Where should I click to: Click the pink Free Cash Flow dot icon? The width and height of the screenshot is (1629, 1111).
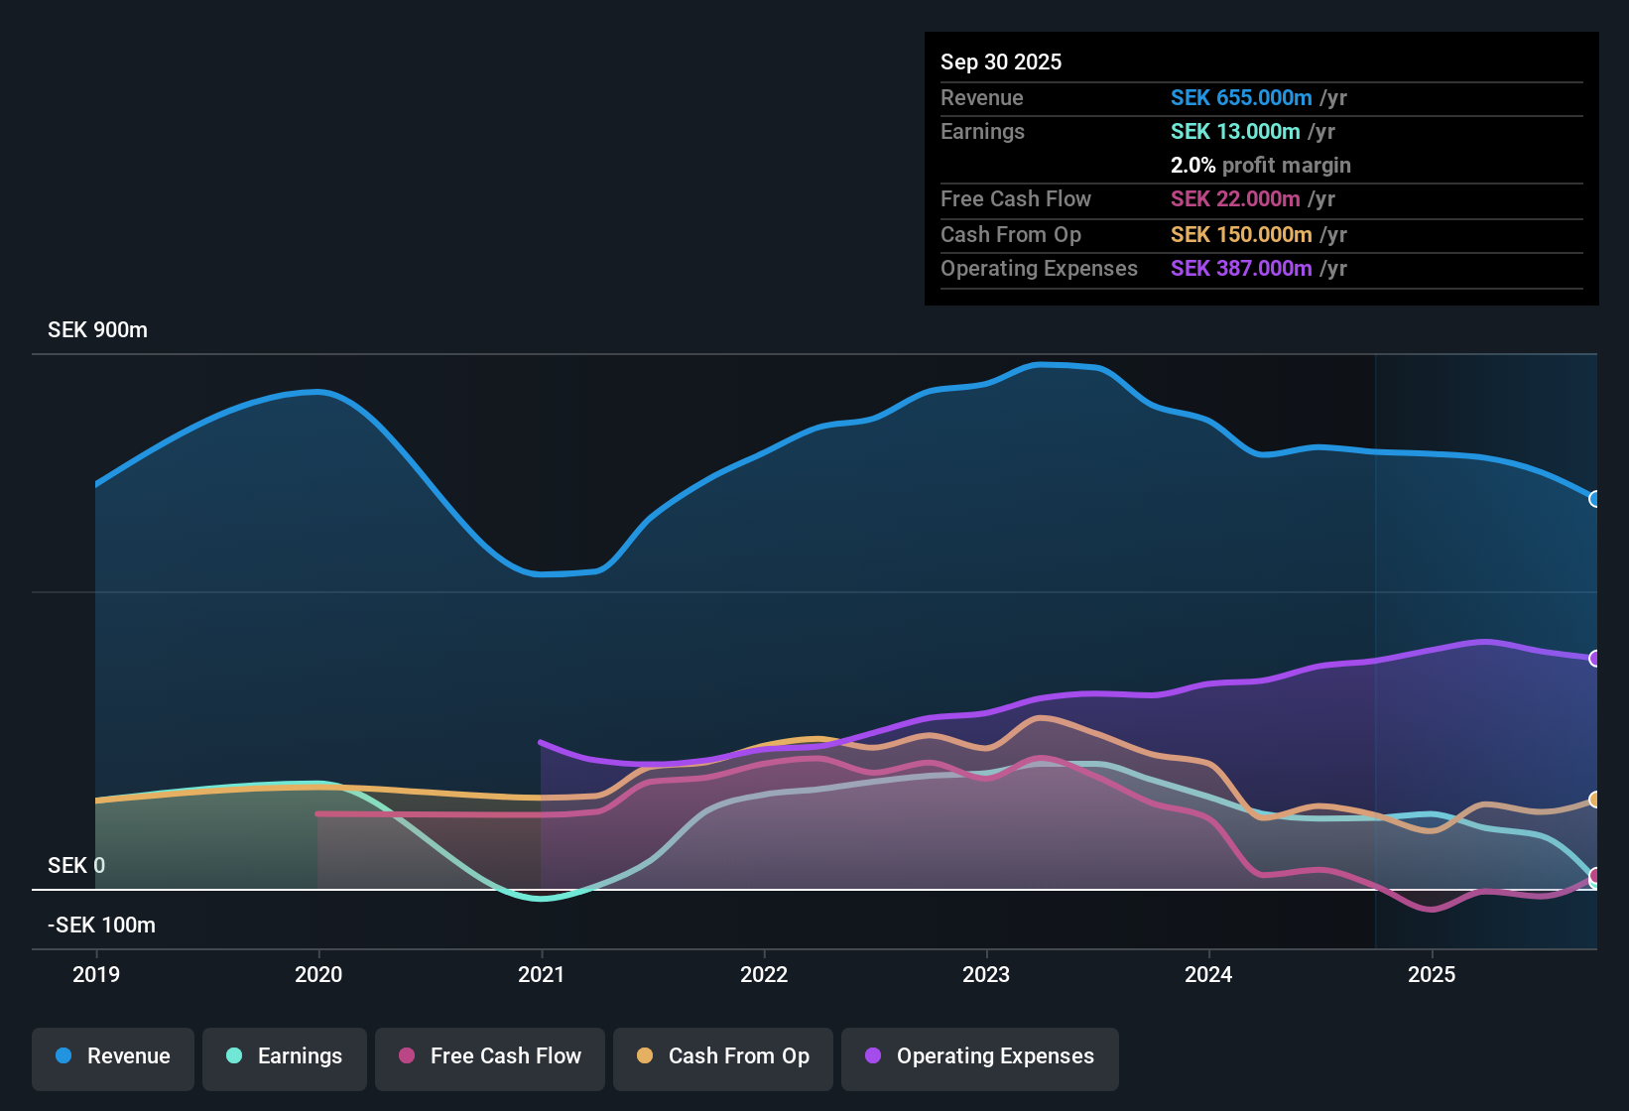point(407,1056)
